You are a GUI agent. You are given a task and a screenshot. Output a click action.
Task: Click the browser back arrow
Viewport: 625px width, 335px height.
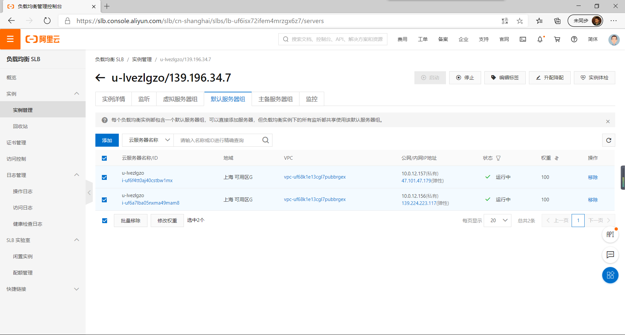[x=12, y=21]
